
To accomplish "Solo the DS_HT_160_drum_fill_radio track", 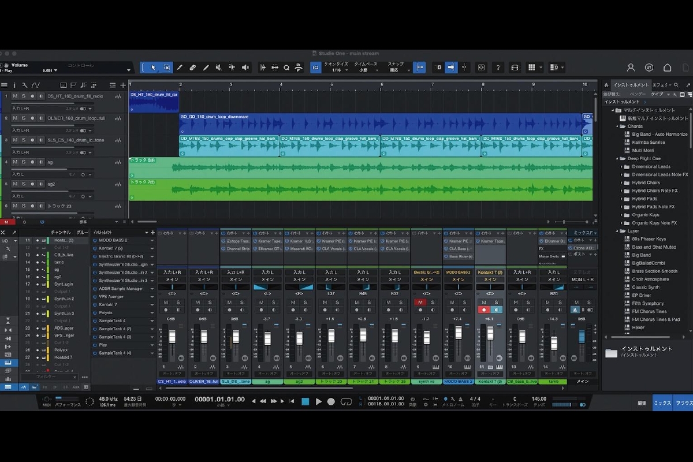I will pos(24,96).
